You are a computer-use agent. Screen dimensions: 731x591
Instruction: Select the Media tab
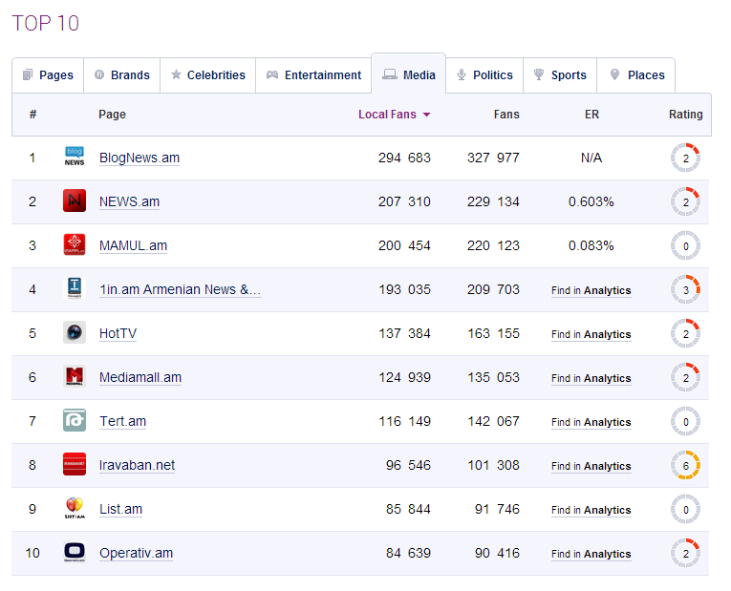409,75
